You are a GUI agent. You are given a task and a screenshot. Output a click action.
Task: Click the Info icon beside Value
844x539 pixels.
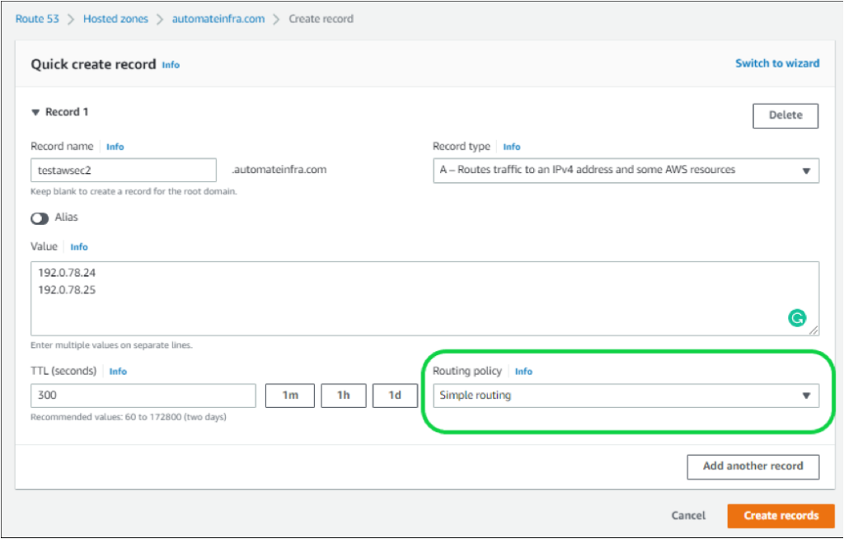coord(79,246)
